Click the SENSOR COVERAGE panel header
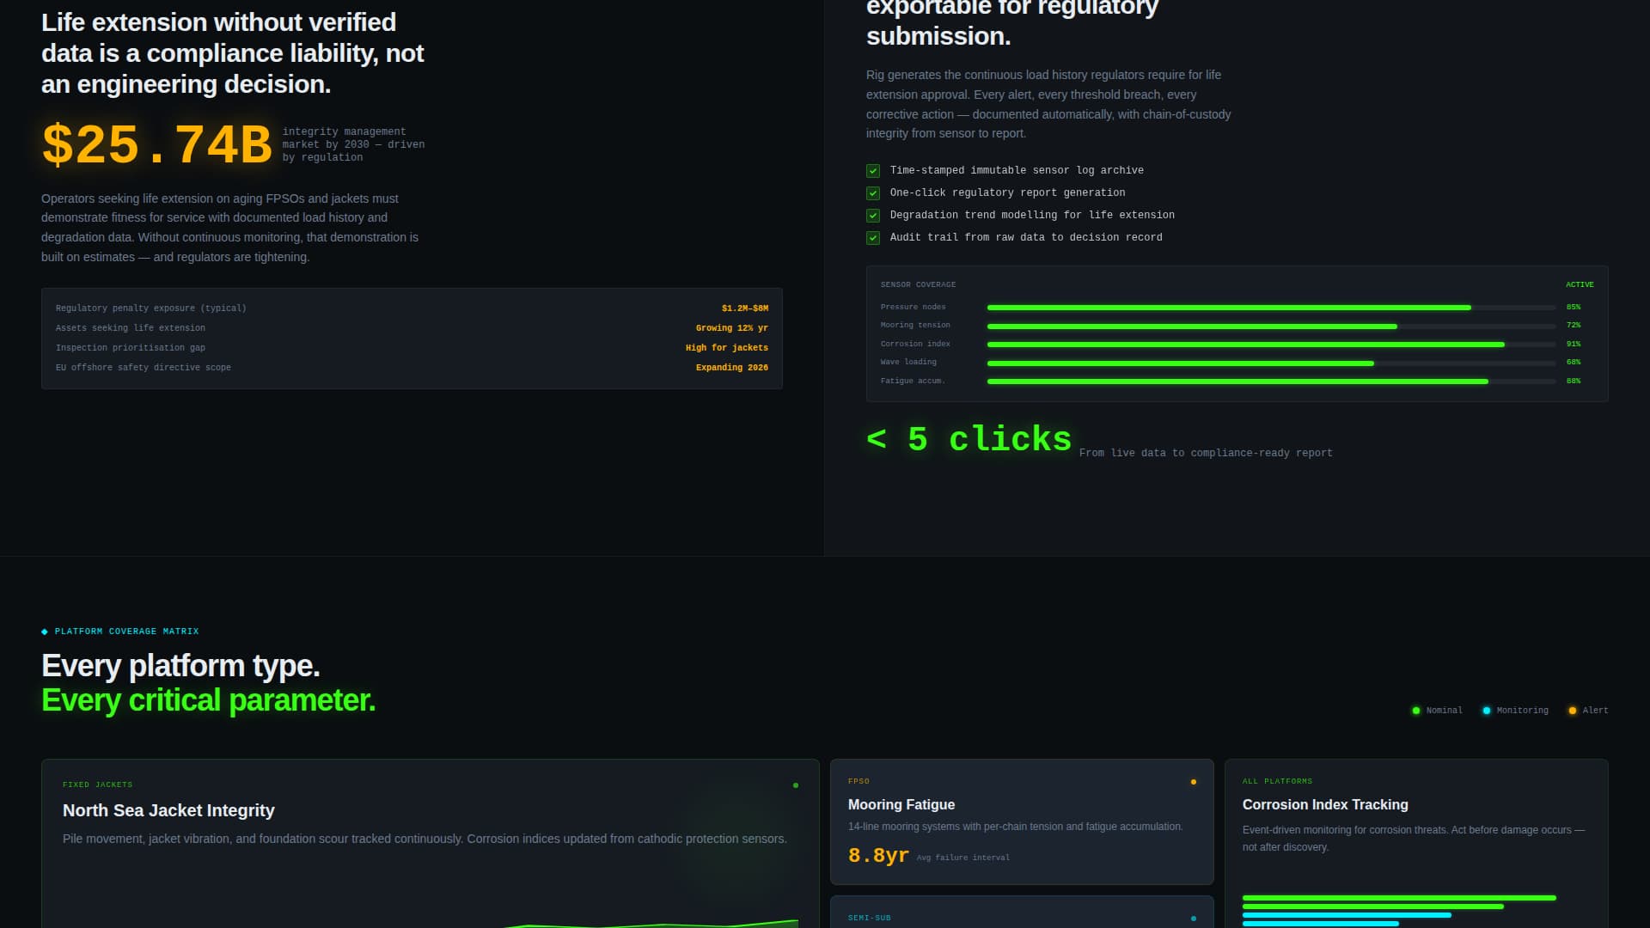This screenshot has height=928, width=1650. click(x=918, y=284)
